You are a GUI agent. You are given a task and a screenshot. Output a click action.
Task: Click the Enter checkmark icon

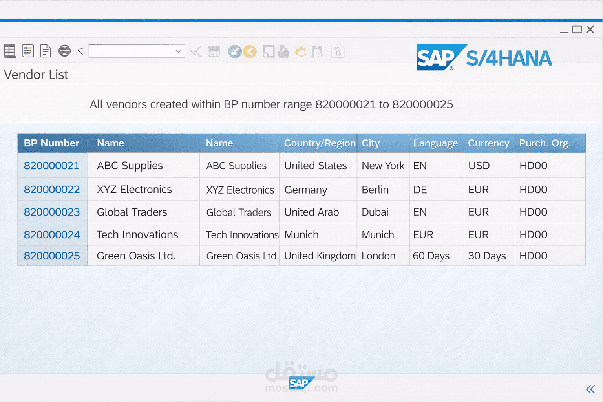pyautogui.click(x=196, y=51)
